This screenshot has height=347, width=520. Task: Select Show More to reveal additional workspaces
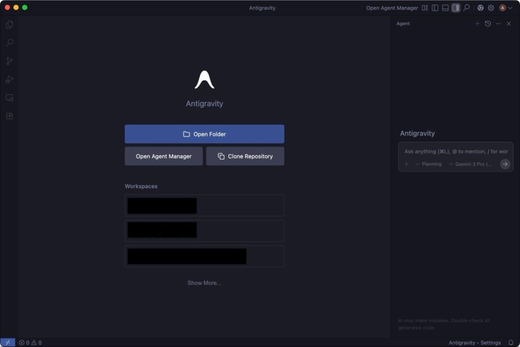point(204,282)
